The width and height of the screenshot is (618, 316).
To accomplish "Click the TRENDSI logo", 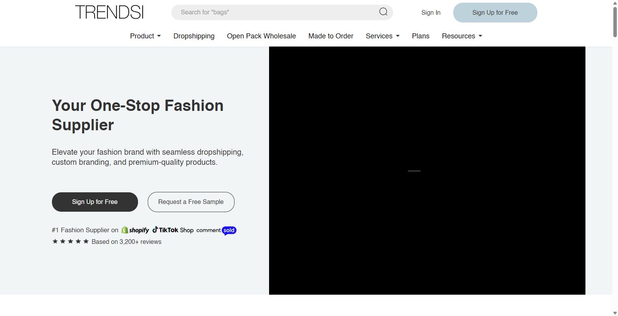I will (x=109, y=12).
